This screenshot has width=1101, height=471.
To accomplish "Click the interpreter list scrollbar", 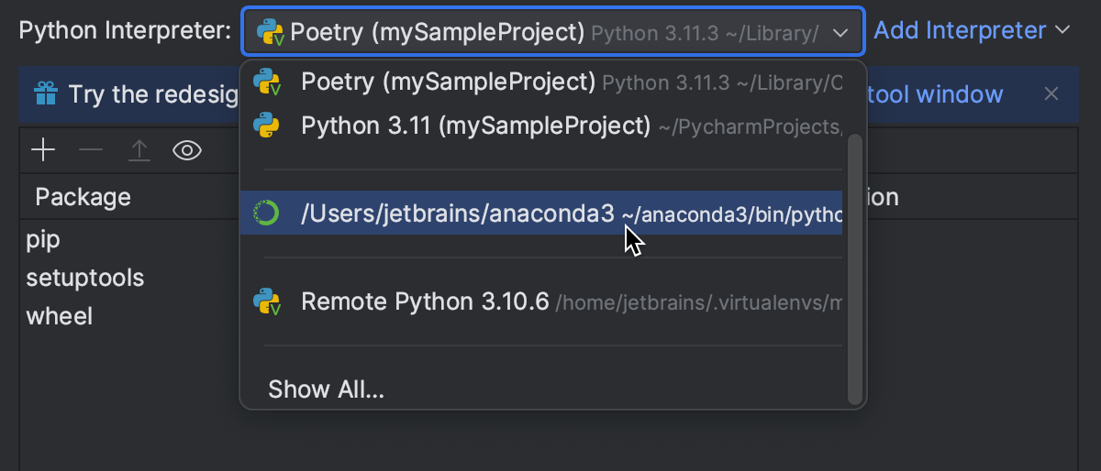I will (855, 266).
